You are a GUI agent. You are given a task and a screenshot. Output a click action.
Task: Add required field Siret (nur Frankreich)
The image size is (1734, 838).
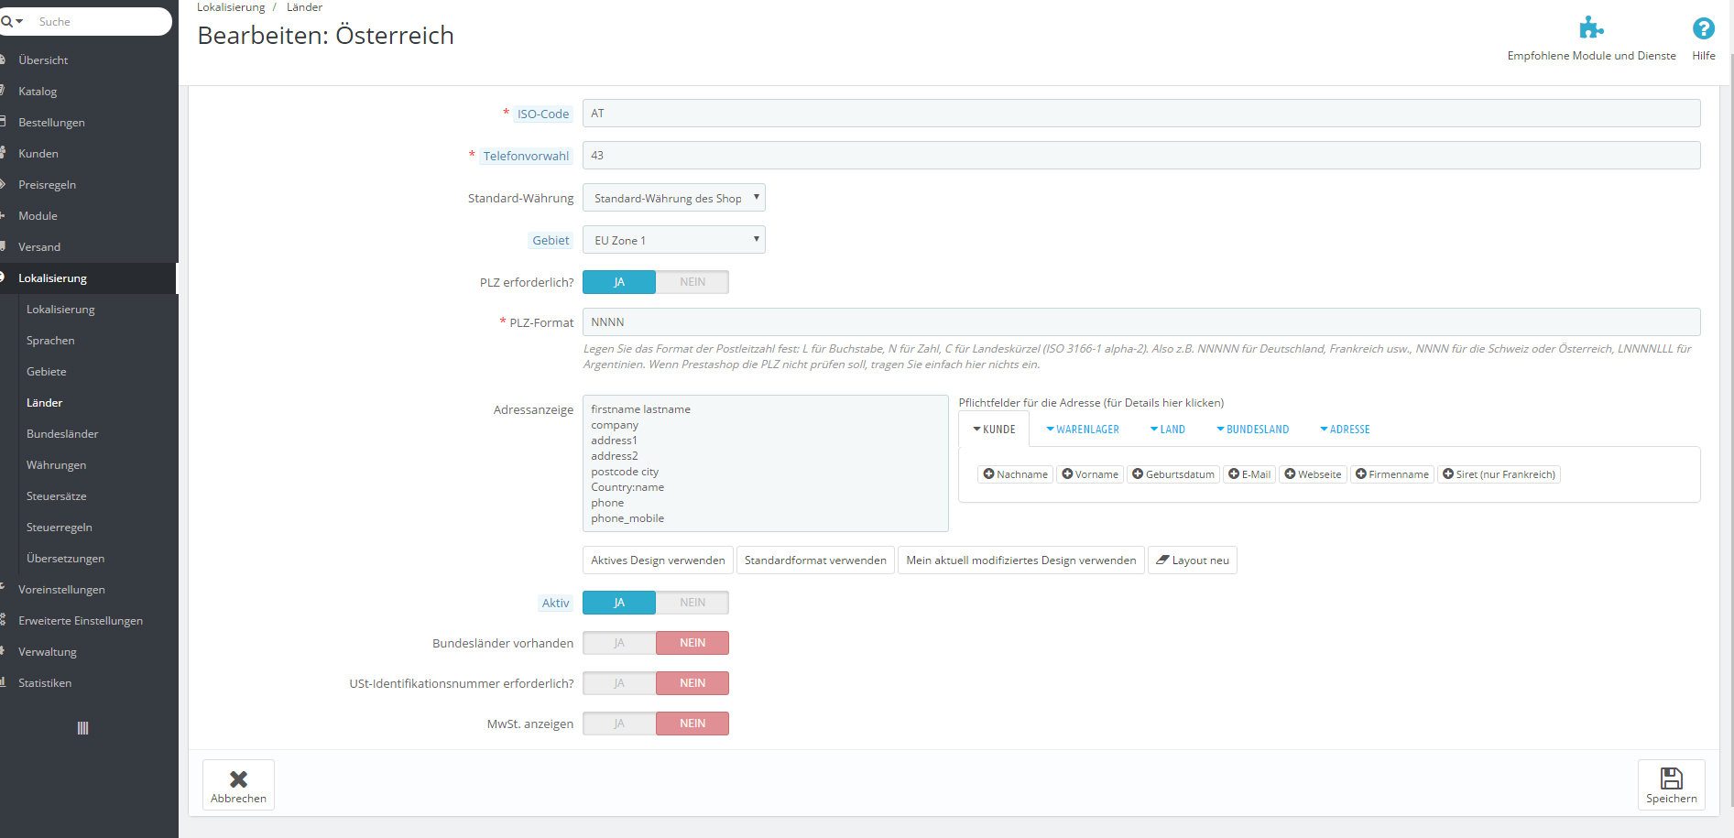click(x=1499, y=474)
